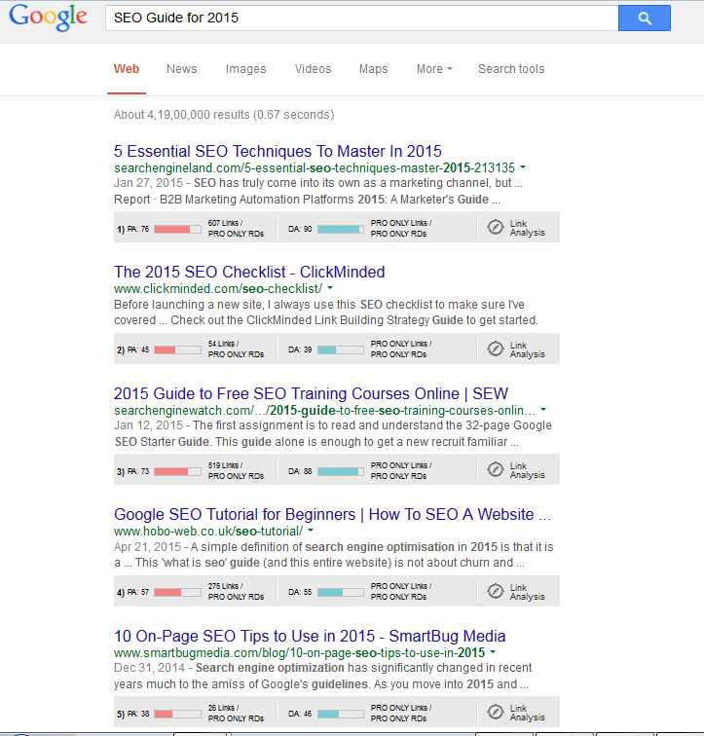
Task: Expand dropdown arrow next to hobo-web.co.uk URL
Action: pos(311,531)
